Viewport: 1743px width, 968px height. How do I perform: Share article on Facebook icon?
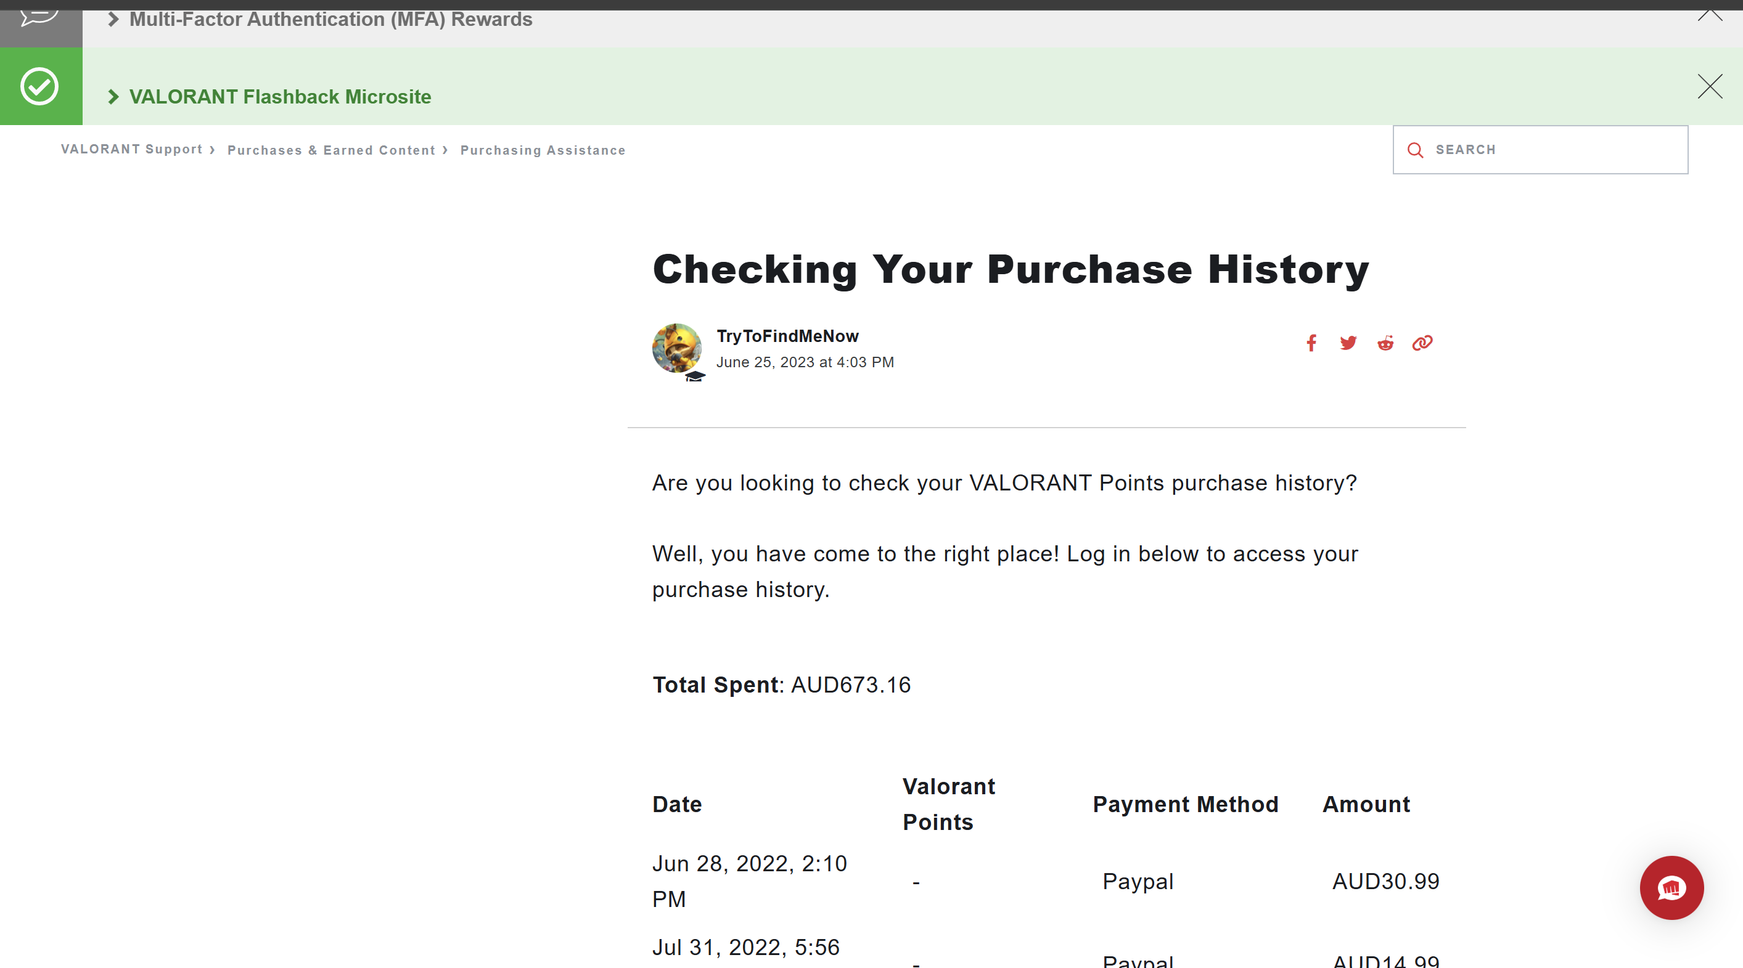click(x=1311, y=343)
